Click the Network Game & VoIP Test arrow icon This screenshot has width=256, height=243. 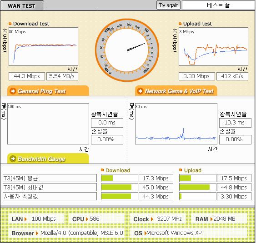point(141,91)
